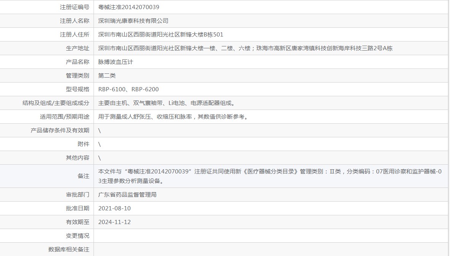451x256 pixels.
Task: Click address ending with 新锋大楼B栋501
Action: [160, 35]
